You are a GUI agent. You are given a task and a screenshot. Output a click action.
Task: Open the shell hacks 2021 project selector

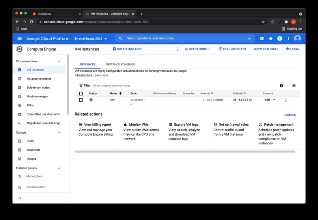(91, 39)
